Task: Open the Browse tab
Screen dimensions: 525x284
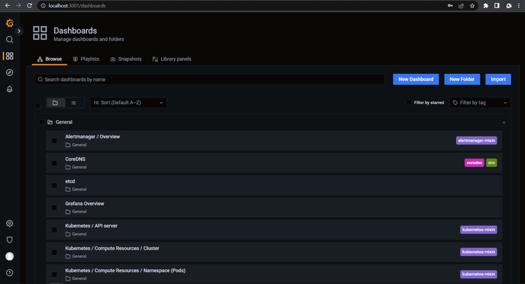Action: pos(50,59)
